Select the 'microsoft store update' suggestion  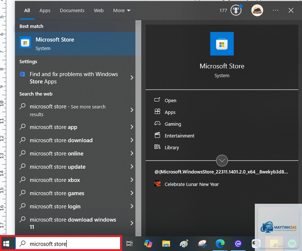click(x=58, y=167)
